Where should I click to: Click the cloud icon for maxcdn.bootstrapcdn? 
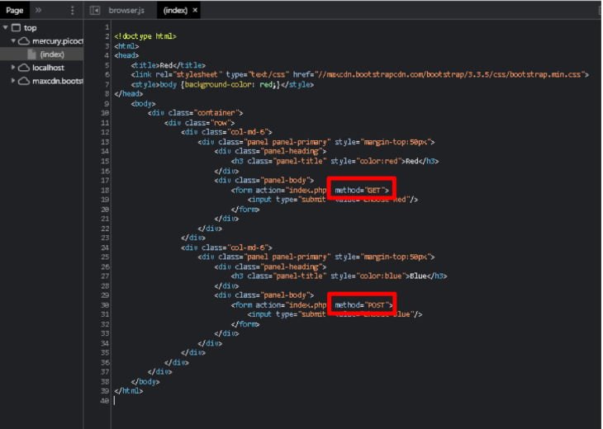[25, 81]
